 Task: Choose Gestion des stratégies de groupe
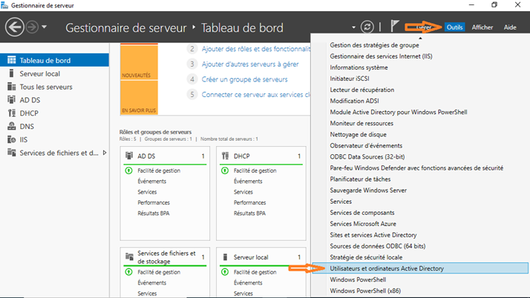click(375, 45)
